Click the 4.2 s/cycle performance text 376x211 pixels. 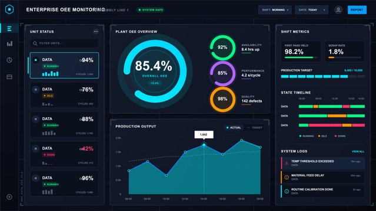251,75
